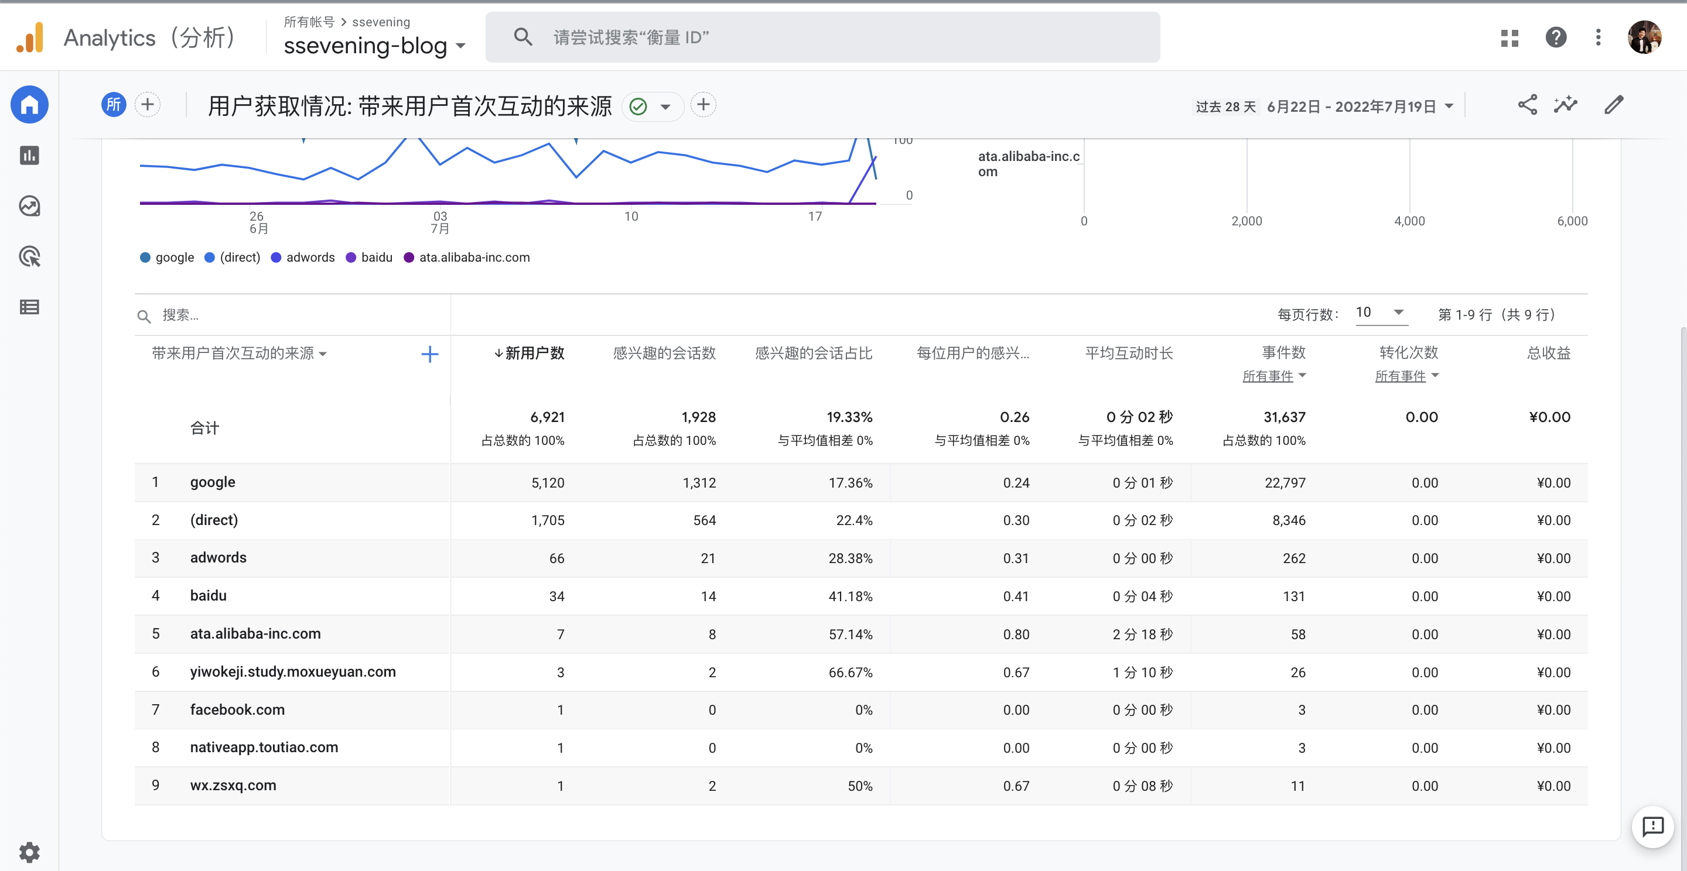Add a comparison with the plus button
Image resolution: width=1687 pixels, height=871 pixels.
tap(148, 105)
